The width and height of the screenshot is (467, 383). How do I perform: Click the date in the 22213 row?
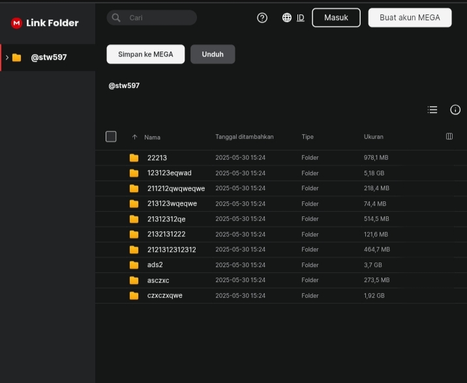tap(241, 158)
